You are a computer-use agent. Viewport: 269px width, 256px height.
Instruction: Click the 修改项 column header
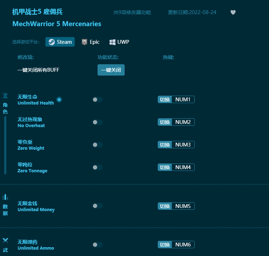[26, 57]
